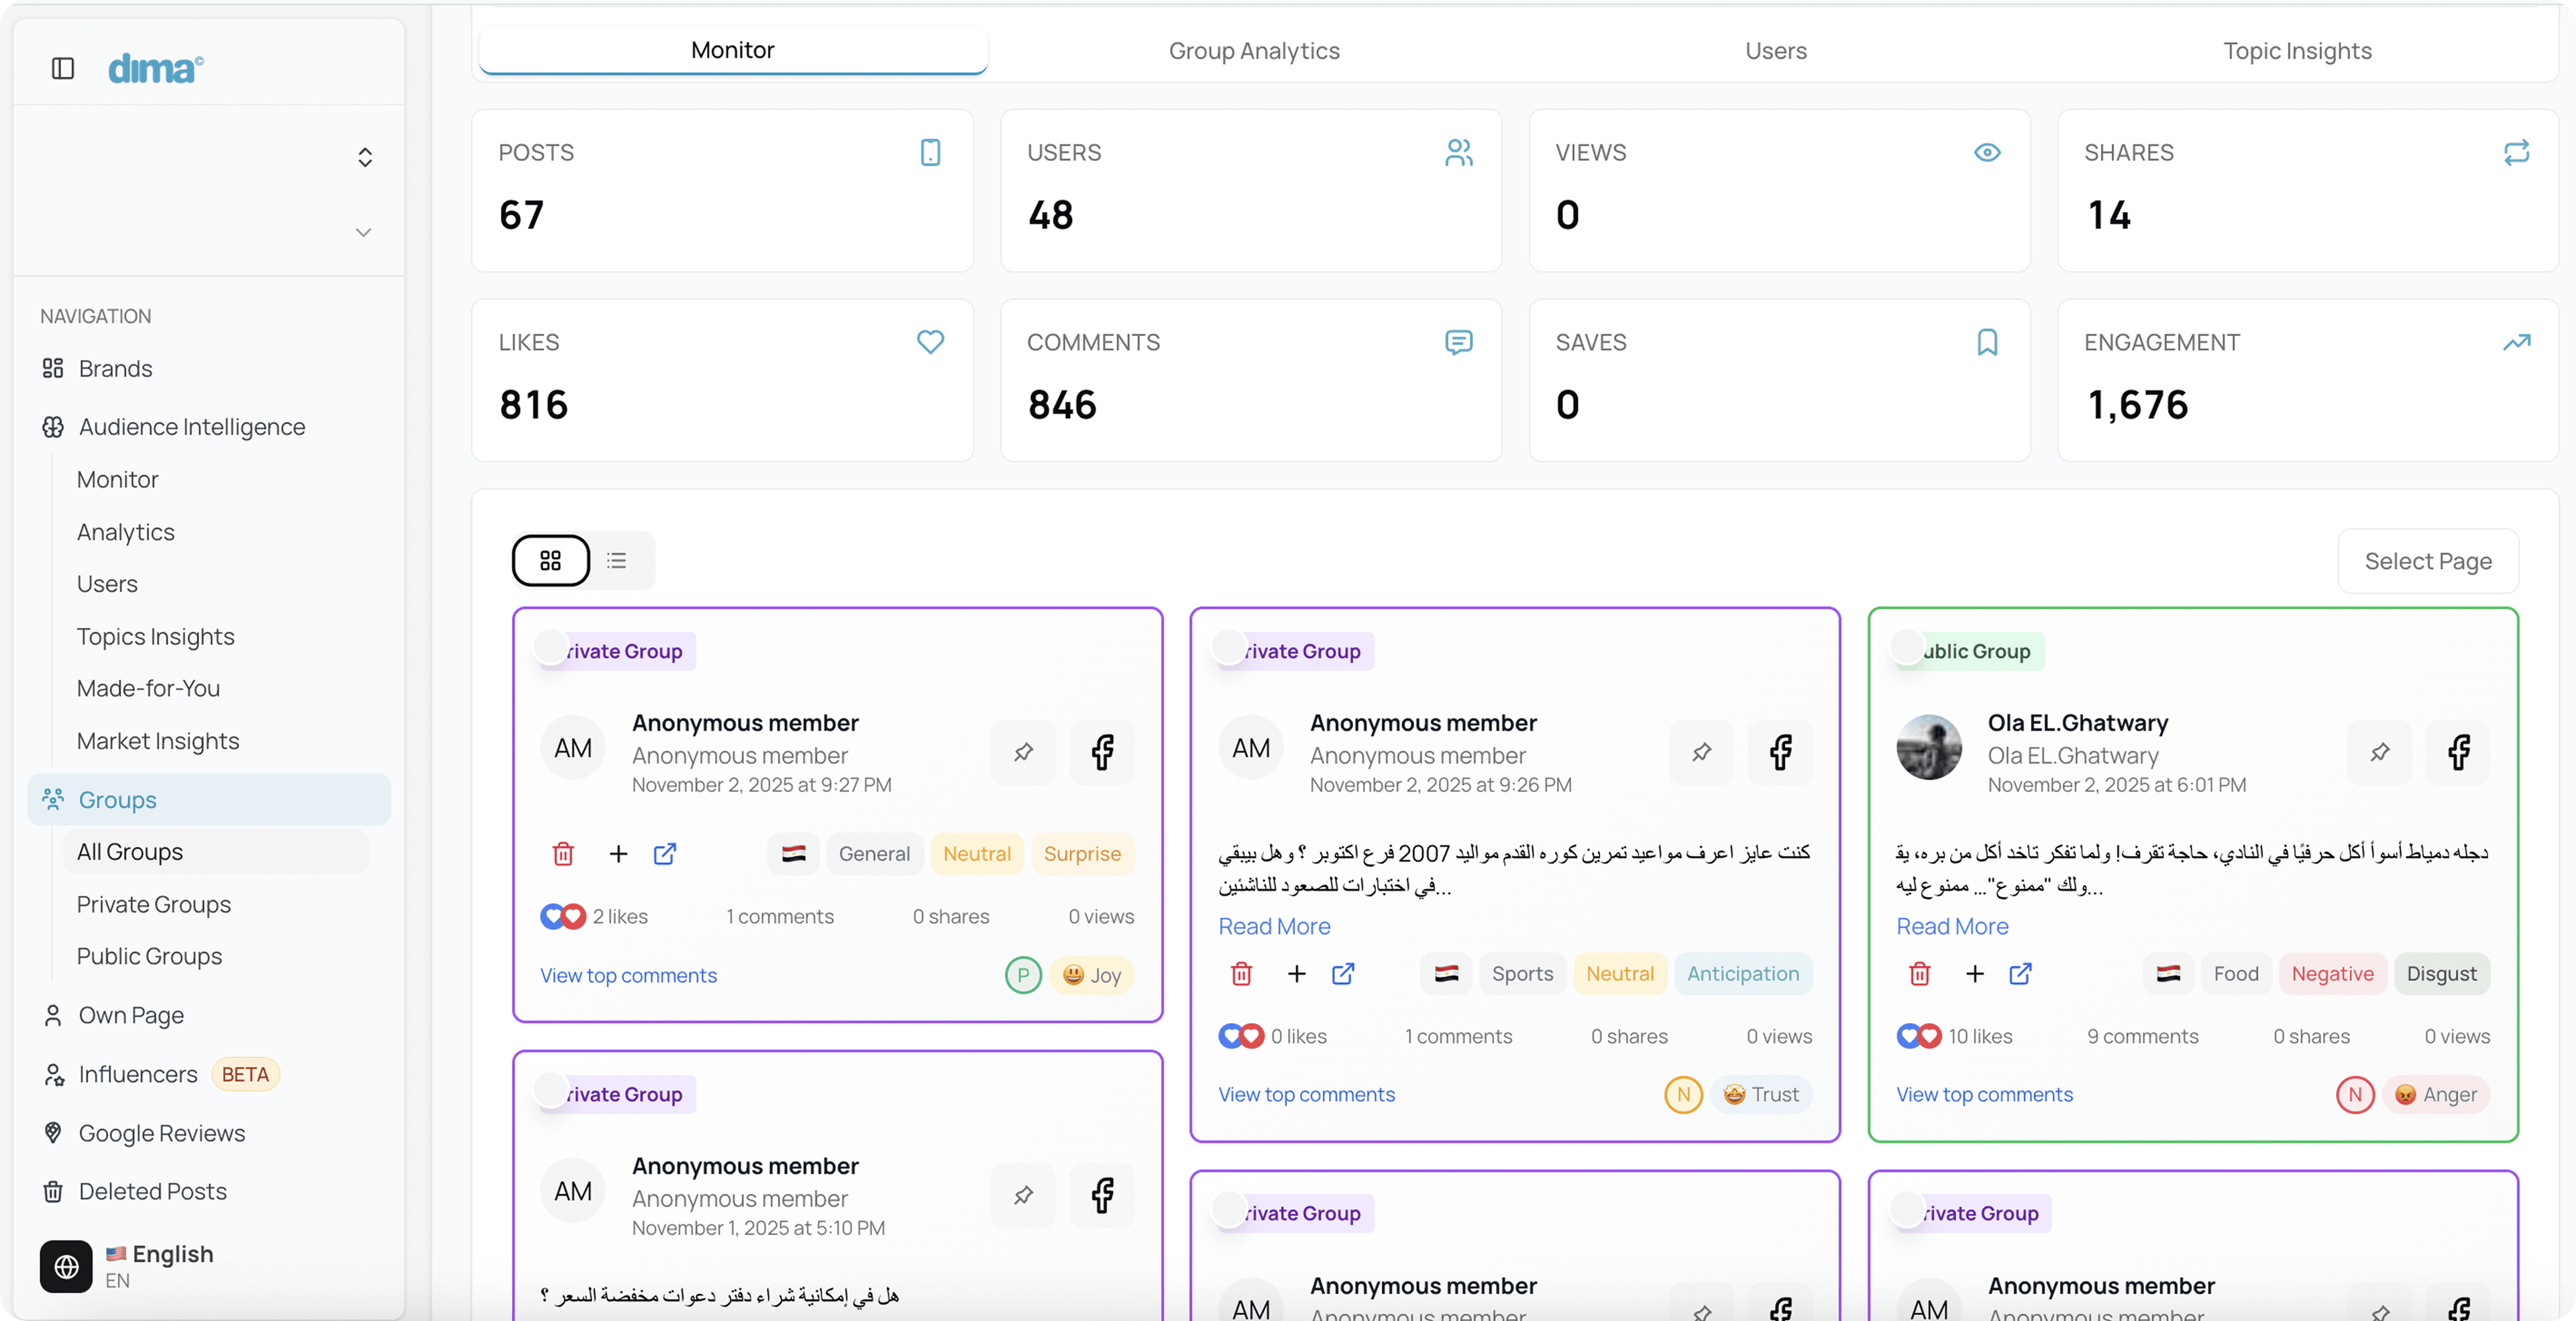The height and width of the screenshot is (1321, 2576).
Task: Click the Egypt flag on Sports post
Action: [x=1446, y=973]
